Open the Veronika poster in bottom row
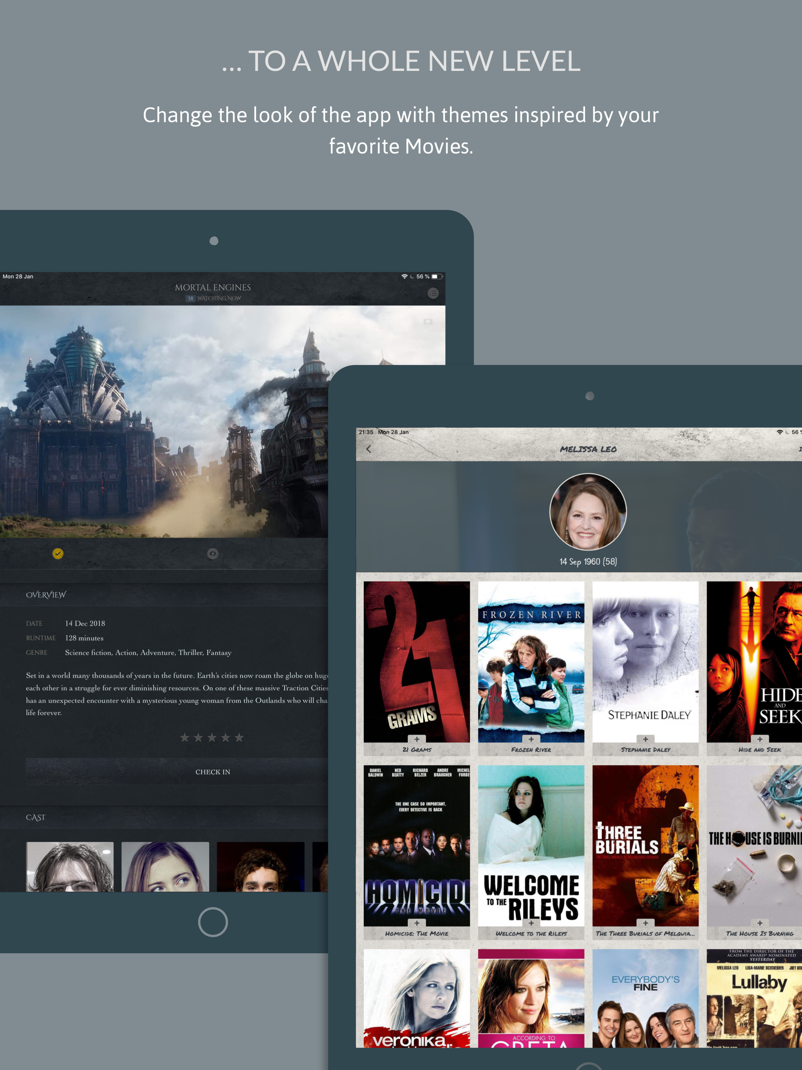Image resolution: width=802 pixels, height=1070 pixels. tap(417, 998)
